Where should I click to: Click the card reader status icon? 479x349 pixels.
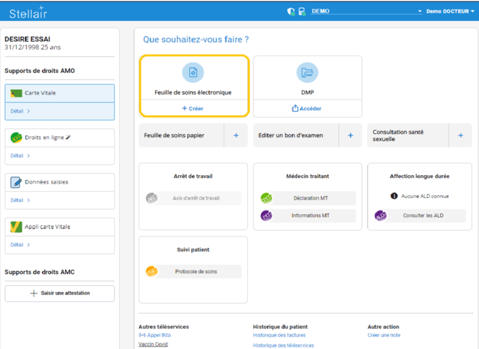pyautogui.click(x=301, y=12)
